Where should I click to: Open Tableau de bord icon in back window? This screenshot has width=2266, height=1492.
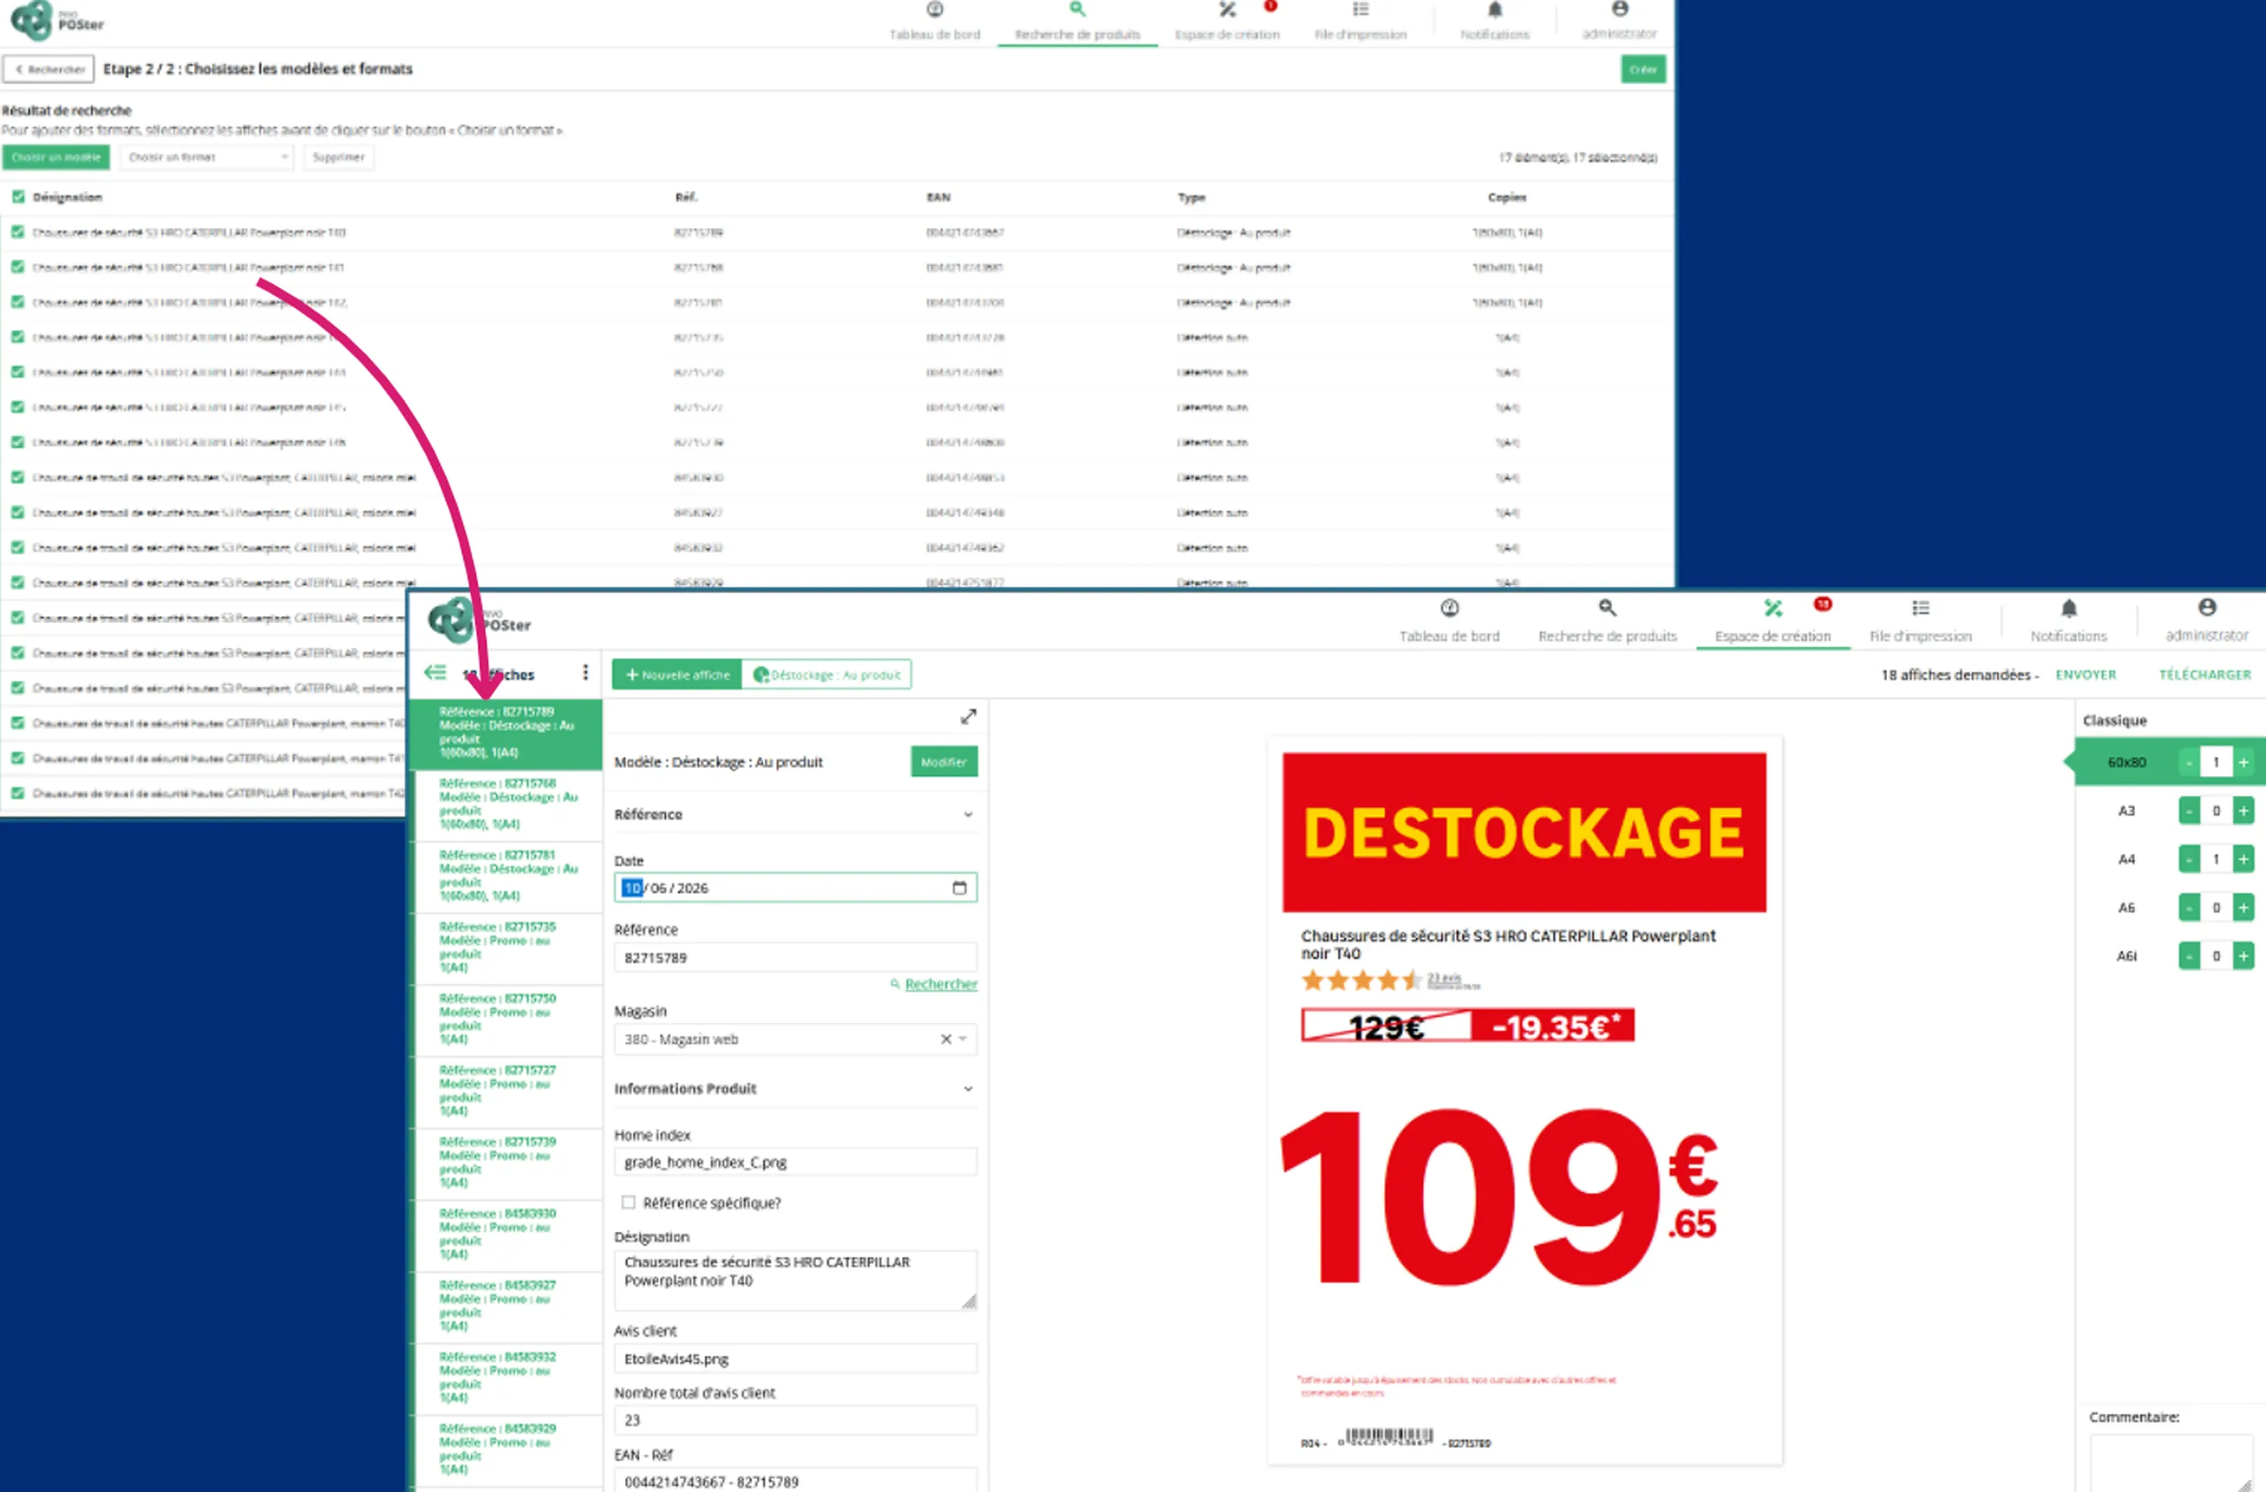[x=934, y=11]
